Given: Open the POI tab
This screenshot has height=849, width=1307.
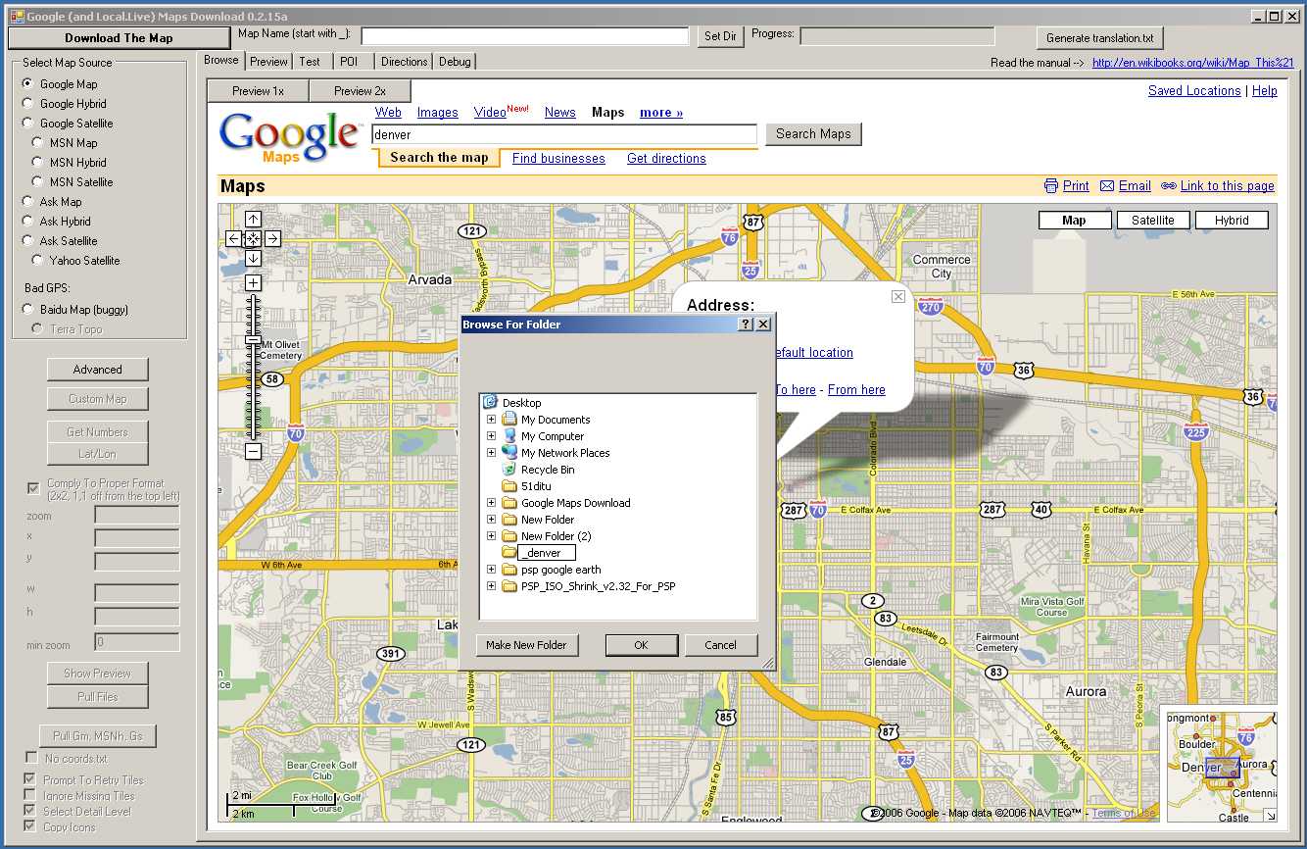Looking at the screenshot, I should tap(349, 62).
